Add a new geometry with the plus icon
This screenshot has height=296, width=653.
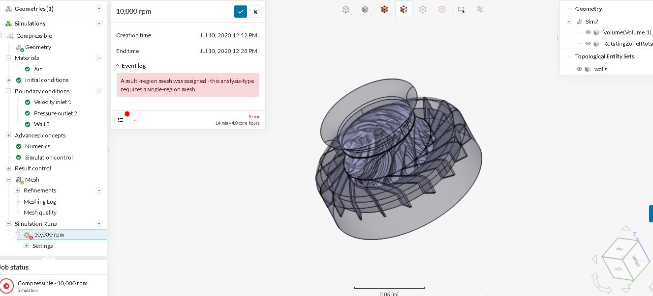(99, 8)
